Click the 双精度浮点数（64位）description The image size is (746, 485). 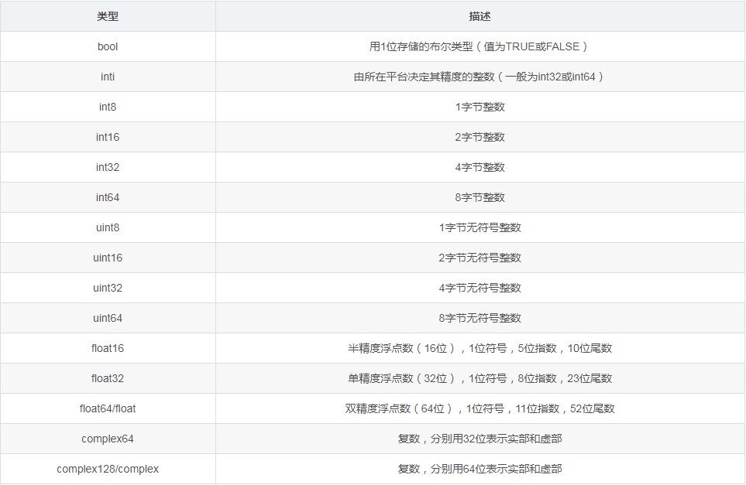[480, 408]
